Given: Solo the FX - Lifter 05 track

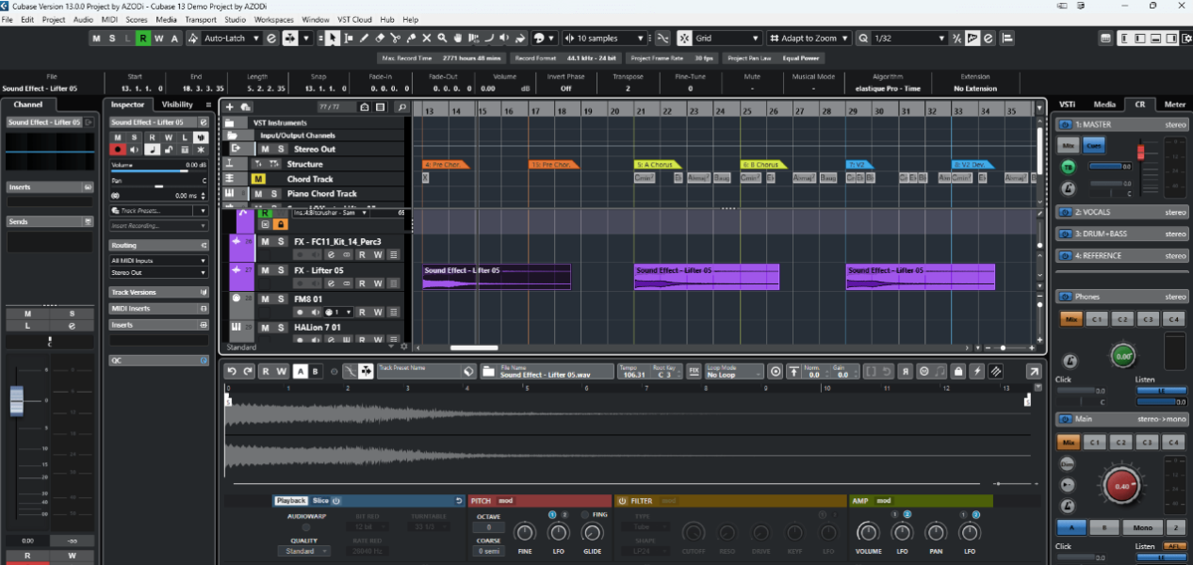Looking at the screenshot, I should [280, 270].
